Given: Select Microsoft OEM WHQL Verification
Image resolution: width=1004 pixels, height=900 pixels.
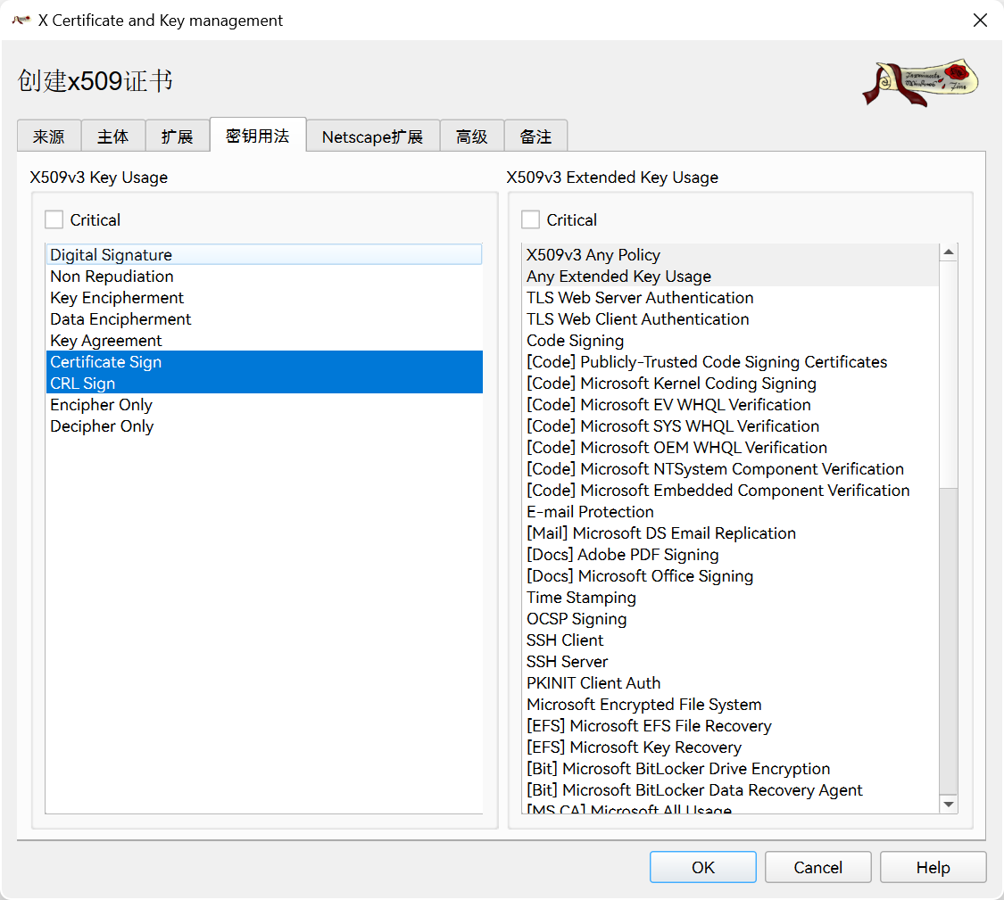Looking at the screenshot, I should click(x=731, y=448).
